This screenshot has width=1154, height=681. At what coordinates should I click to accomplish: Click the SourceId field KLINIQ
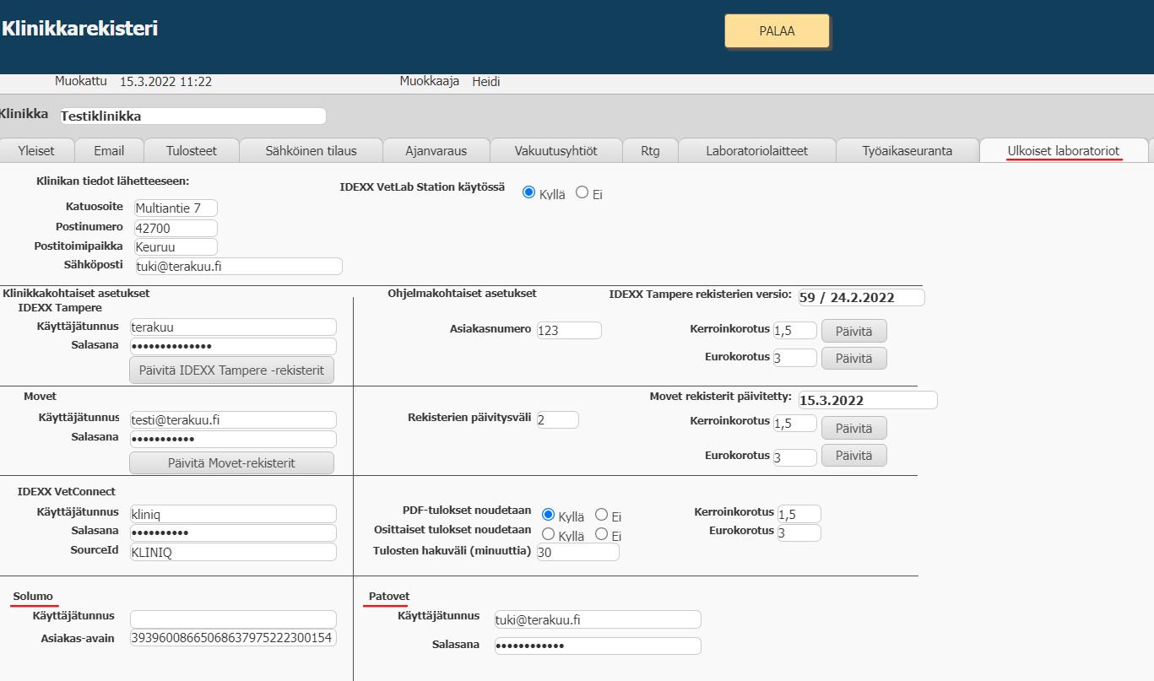click(233, 552)
